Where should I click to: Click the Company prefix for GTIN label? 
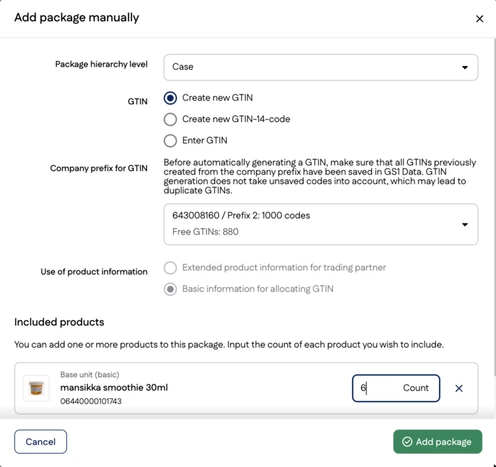click(x=99, y=168)
